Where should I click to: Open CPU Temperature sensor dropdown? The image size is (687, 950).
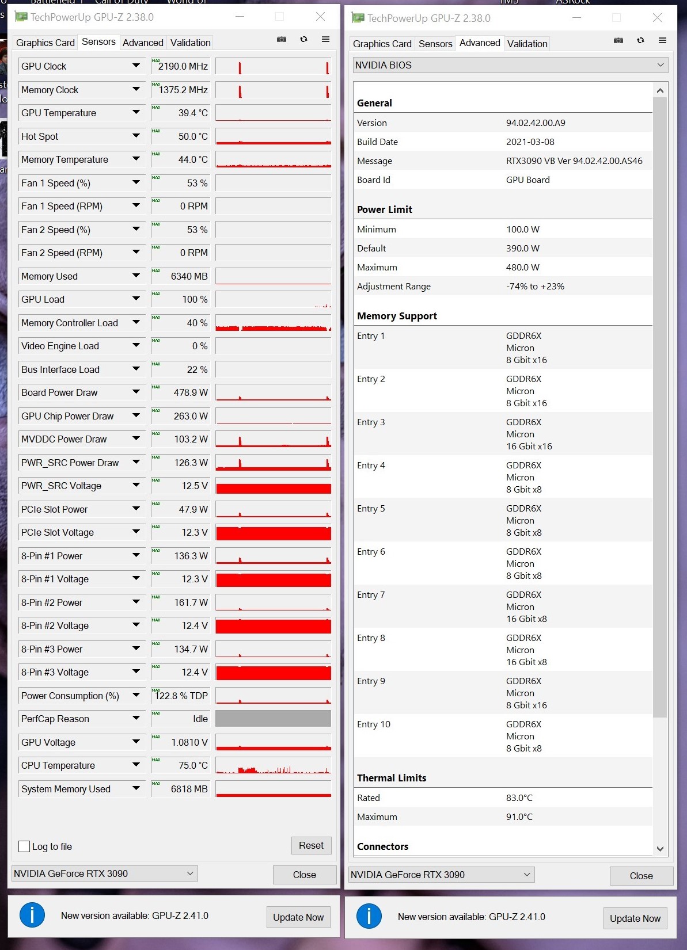136,765
